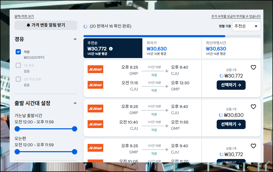Click the left handle of 가는날 출발시간 slider
273x172 pixels.
tap(17, 129)
